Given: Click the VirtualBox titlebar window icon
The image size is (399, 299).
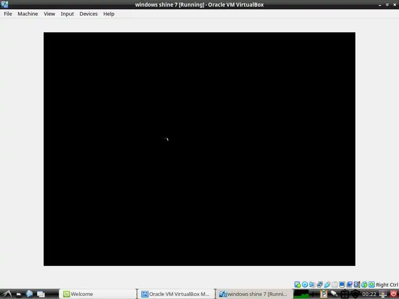Looking at the screenshot, I should [x=5, y=4].
